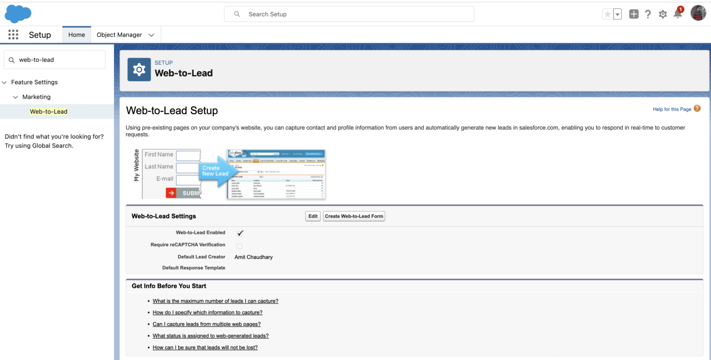
Task: Click the plus icon to add items
Action: click(x=633, y=14)
